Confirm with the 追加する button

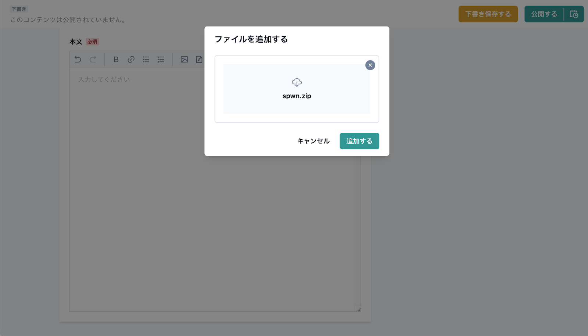[x=359, y=141]
